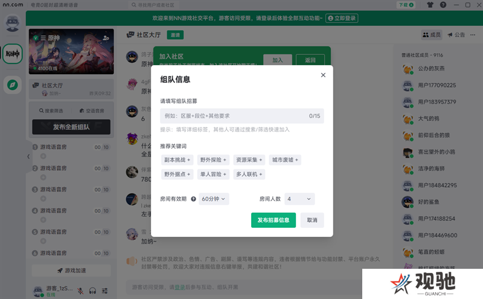Select the 原神 community icon in sidebar
The image size is (483, 299).
click(13, 54)
